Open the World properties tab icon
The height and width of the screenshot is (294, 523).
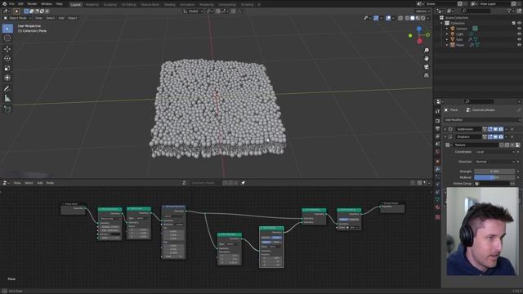click(x=437, y=152)
